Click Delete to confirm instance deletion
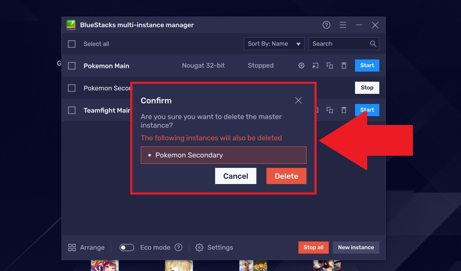461x271 pixels. tap(286, 176)
